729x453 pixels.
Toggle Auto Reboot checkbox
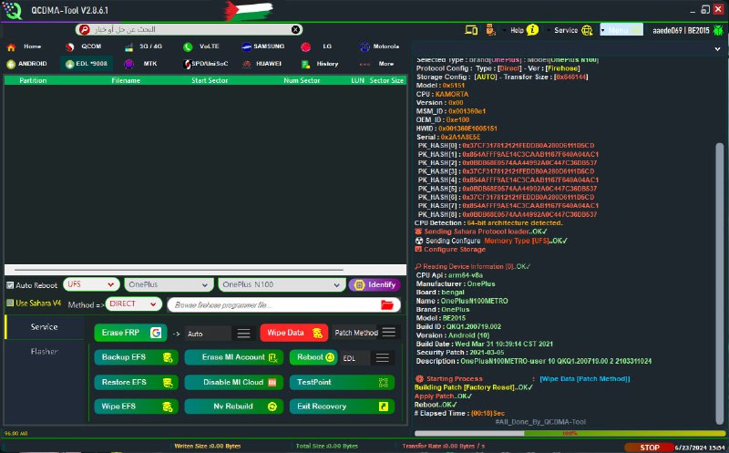10,285
